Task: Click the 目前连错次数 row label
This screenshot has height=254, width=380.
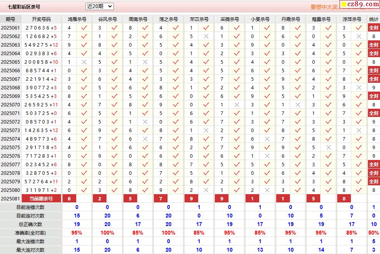Action: point(30,207)
